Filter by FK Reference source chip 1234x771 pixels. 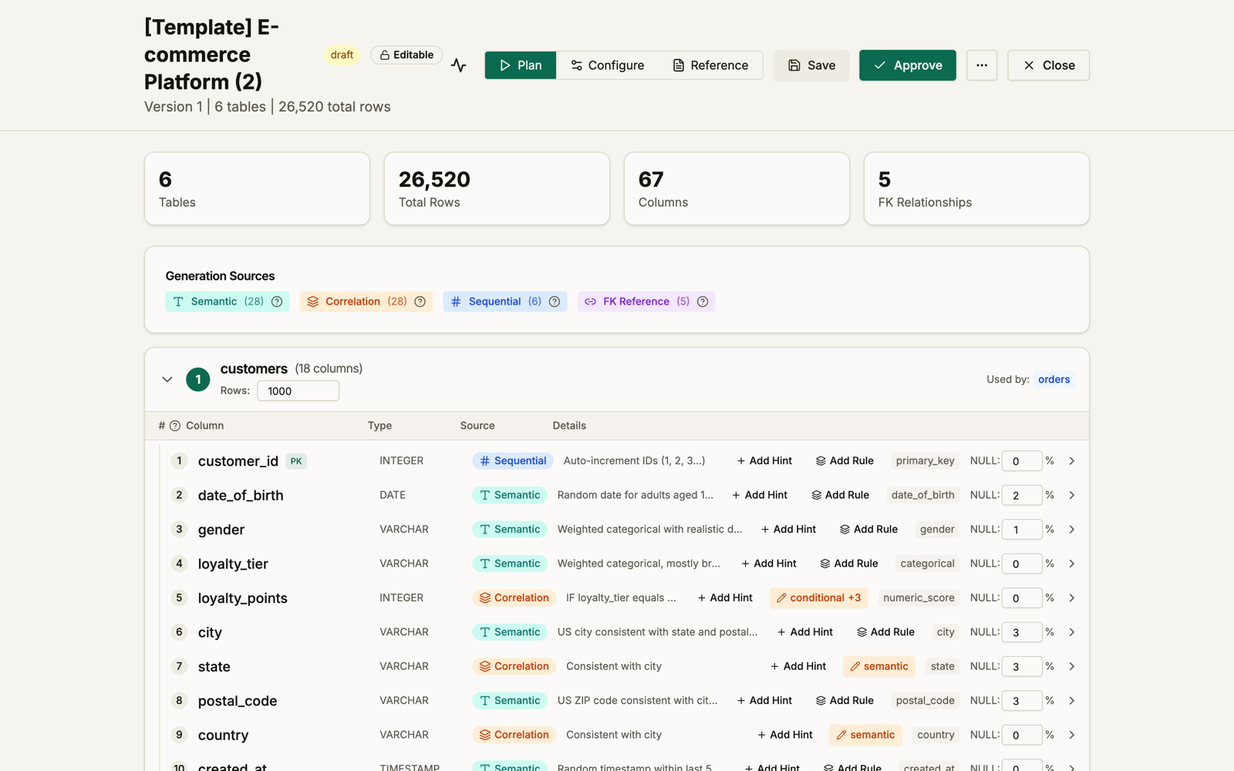pyautogui.click(x=646, y=301)
